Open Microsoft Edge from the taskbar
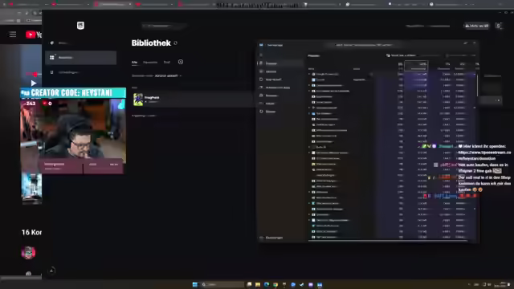The image size is (514, 289). click(x=267, y=284)
